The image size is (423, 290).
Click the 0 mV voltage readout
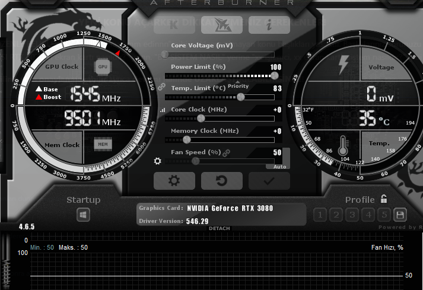click(380, 94)
